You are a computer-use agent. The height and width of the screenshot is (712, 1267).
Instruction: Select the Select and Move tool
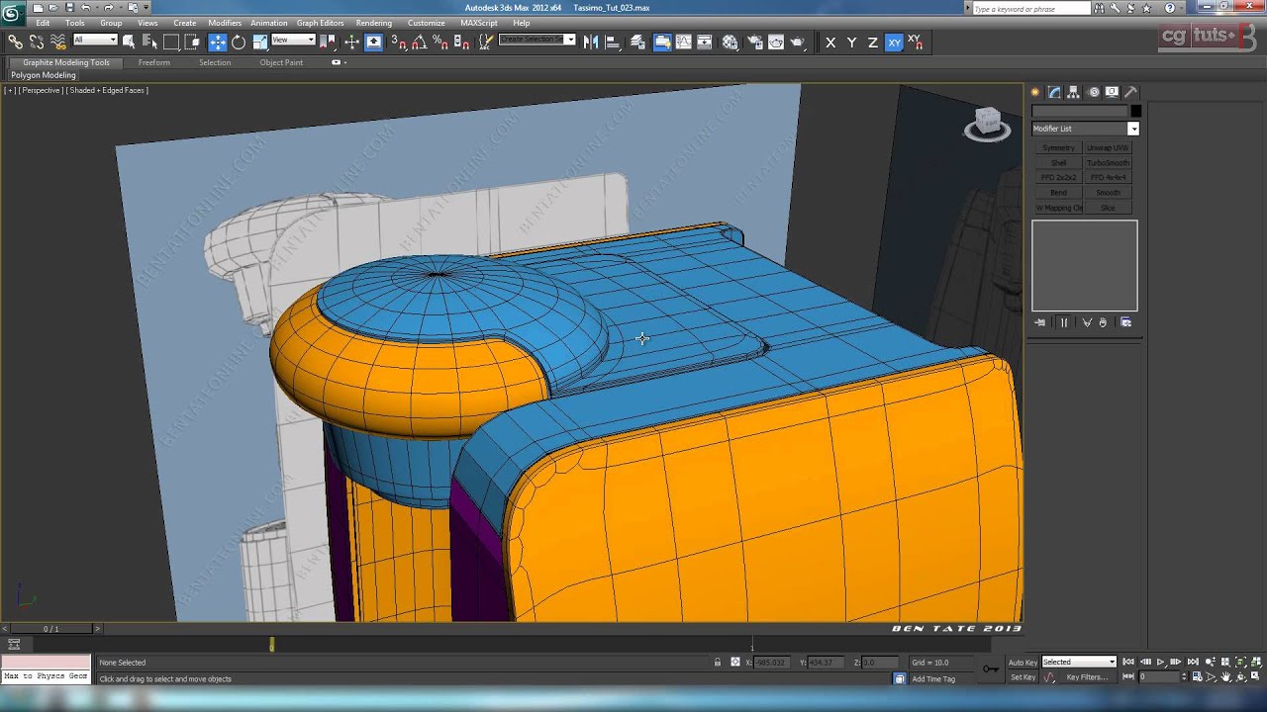pos(217,43)
